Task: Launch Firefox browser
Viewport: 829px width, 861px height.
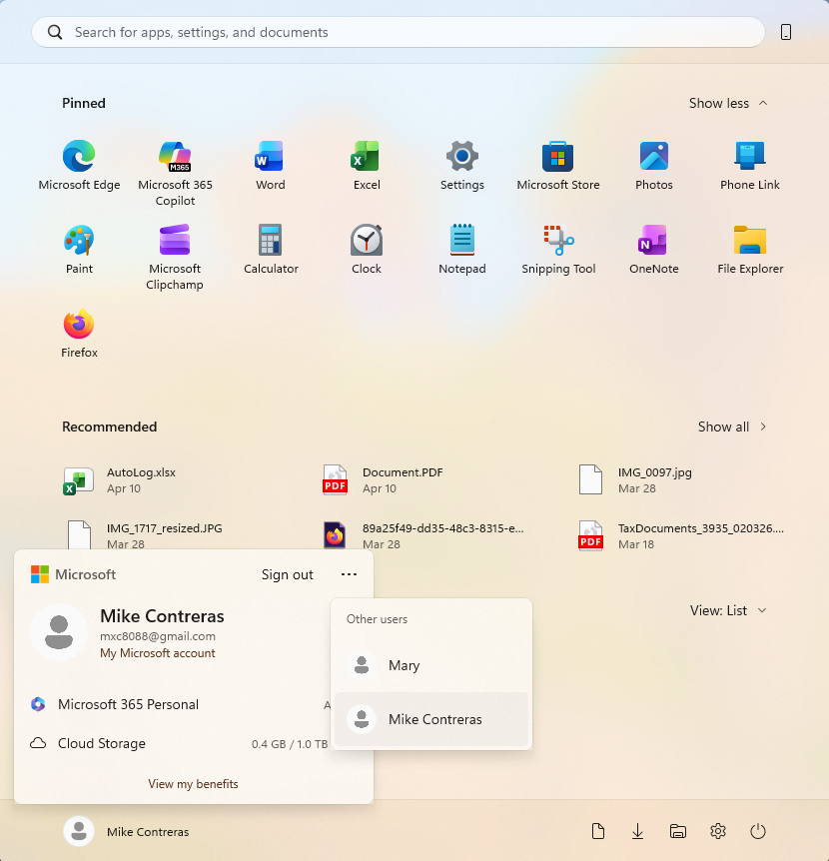Action: 79,334
